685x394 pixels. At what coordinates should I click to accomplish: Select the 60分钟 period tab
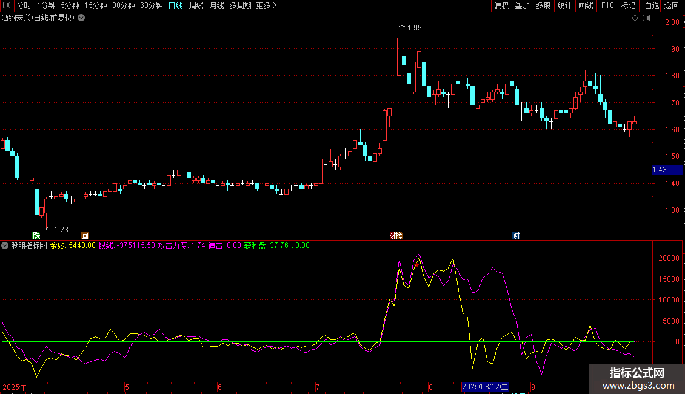click(x=151, y=5)
